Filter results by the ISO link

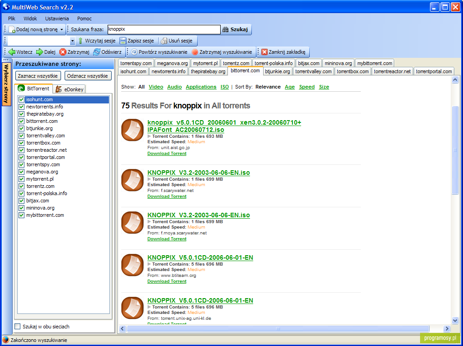[x=225, y=87]
